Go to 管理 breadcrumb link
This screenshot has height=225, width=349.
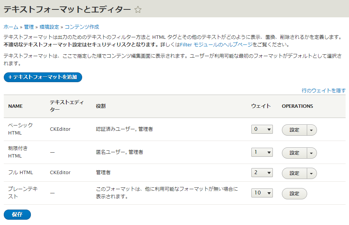[x=29, y=27]
